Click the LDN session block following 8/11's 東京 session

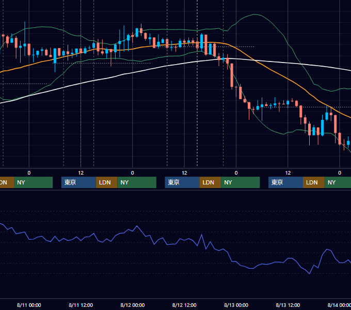106,182
